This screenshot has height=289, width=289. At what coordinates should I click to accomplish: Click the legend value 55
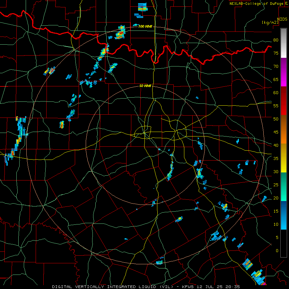click(276, 106)
